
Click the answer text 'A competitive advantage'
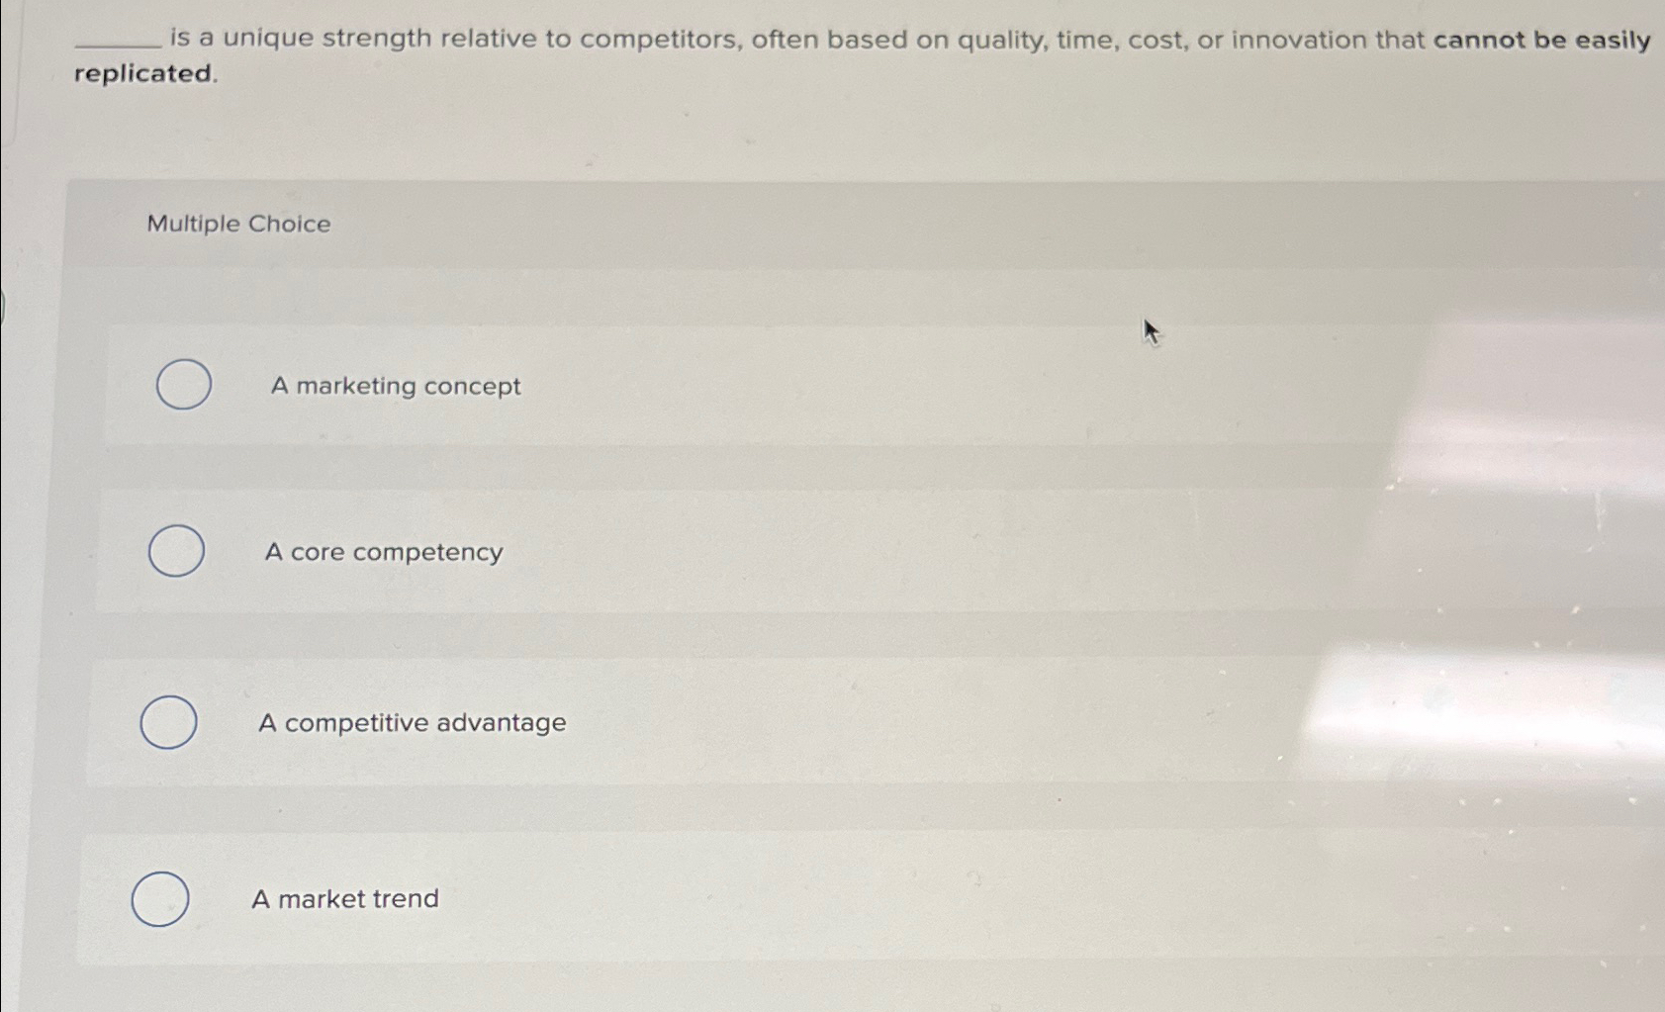(412, 723)
